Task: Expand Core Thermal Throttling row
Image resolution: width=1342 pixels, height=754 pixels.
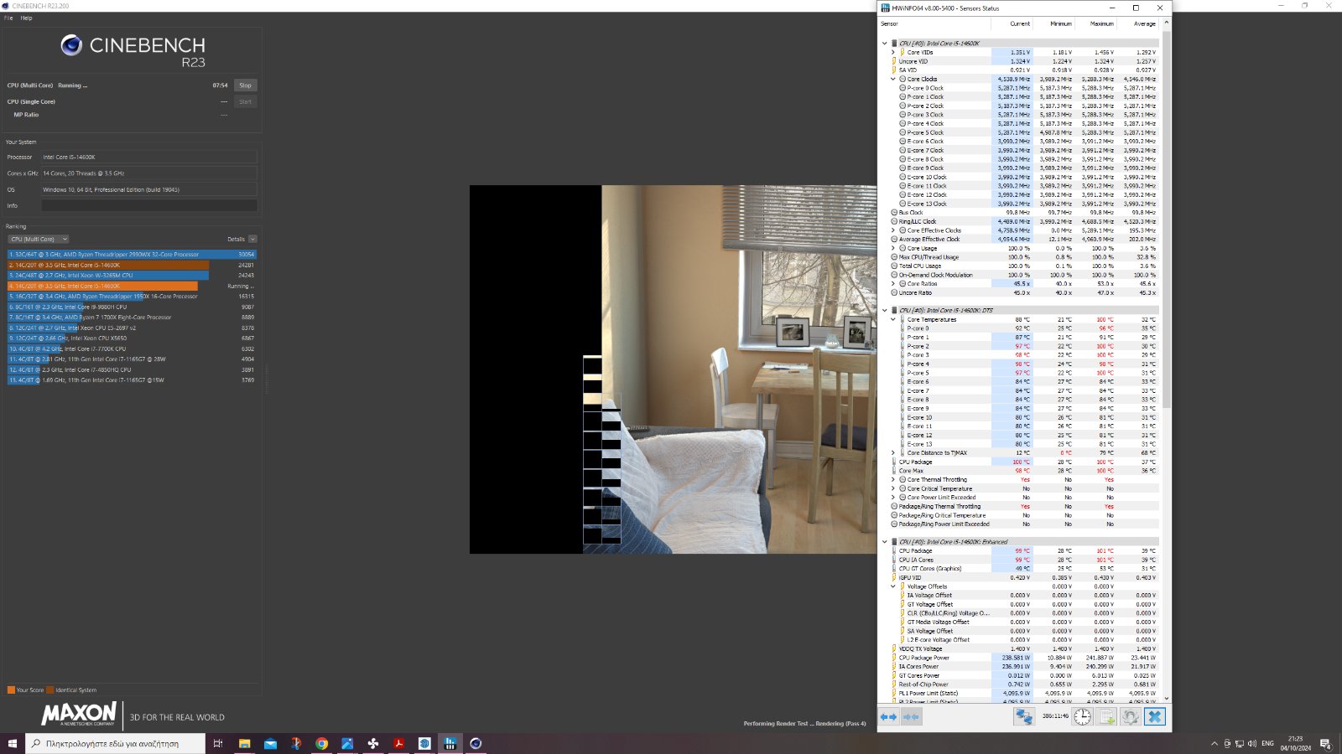Action: click(x=892, y=480)
